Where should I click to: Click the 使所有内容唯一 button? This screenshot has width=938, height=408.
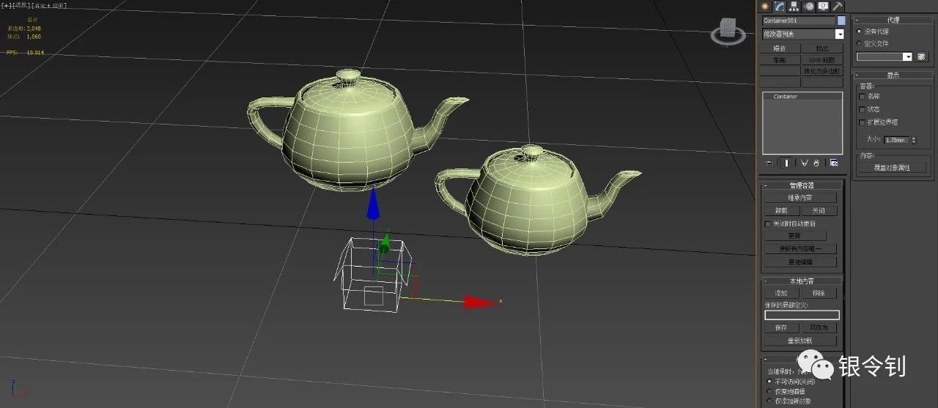(x=800, y=249)
